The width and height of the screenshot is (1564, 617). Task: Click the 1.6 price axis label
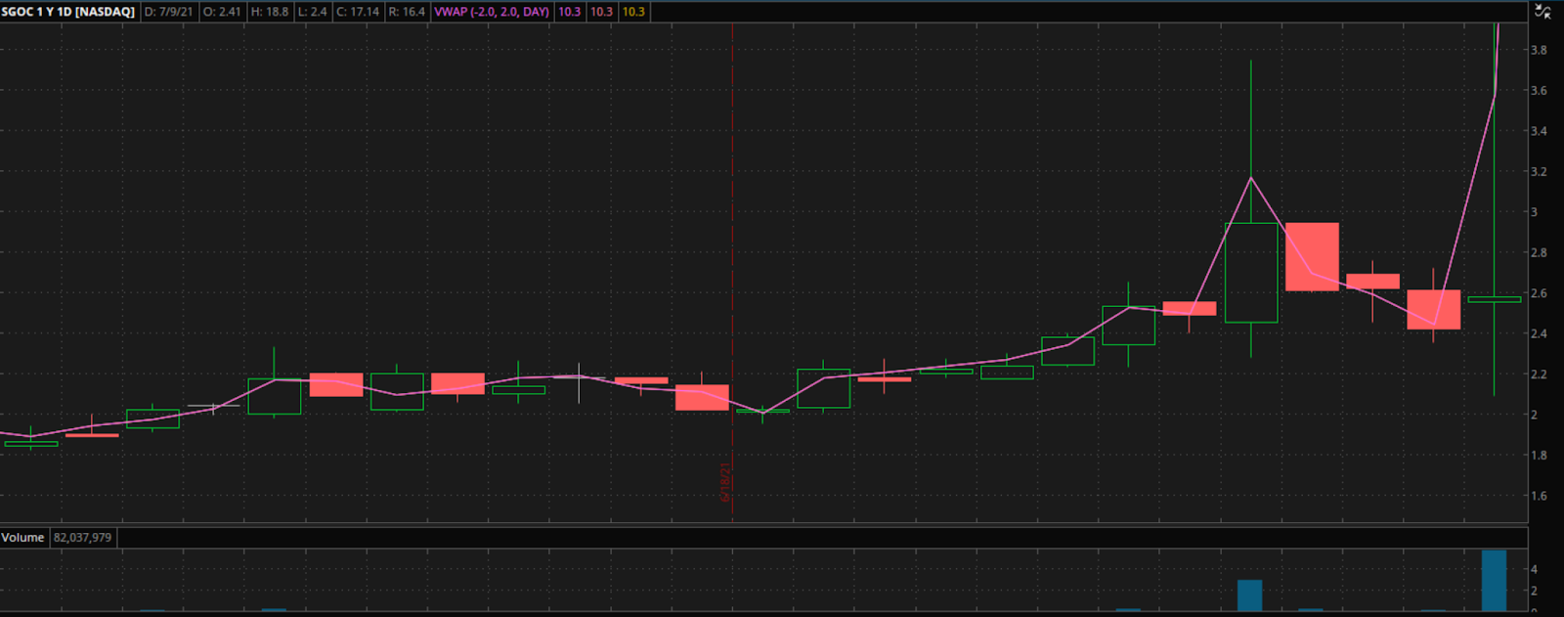click(1539, 497)
